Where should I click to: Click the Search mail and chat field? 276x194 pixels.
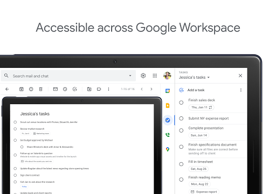click(x=68, y=76)
